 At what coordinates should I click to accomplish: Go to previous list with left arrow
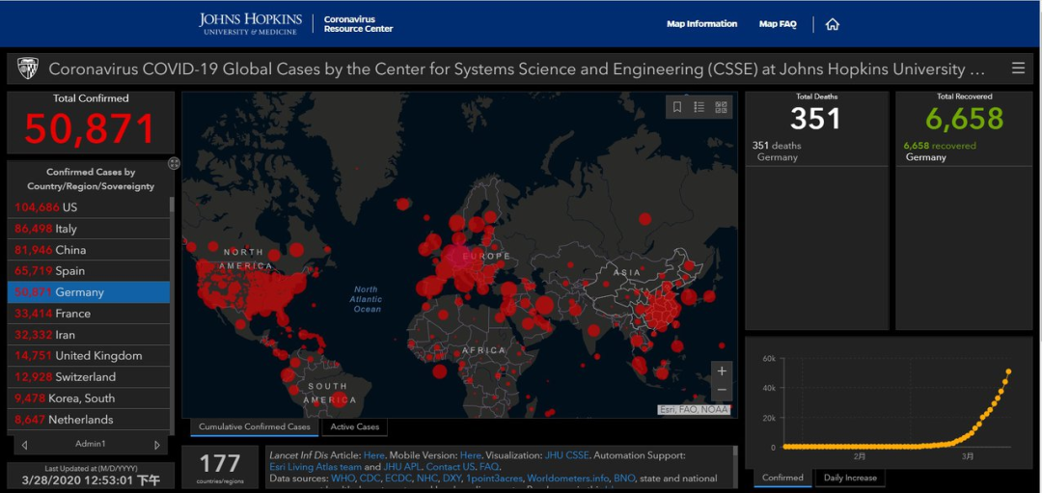[x=24, y=445]
